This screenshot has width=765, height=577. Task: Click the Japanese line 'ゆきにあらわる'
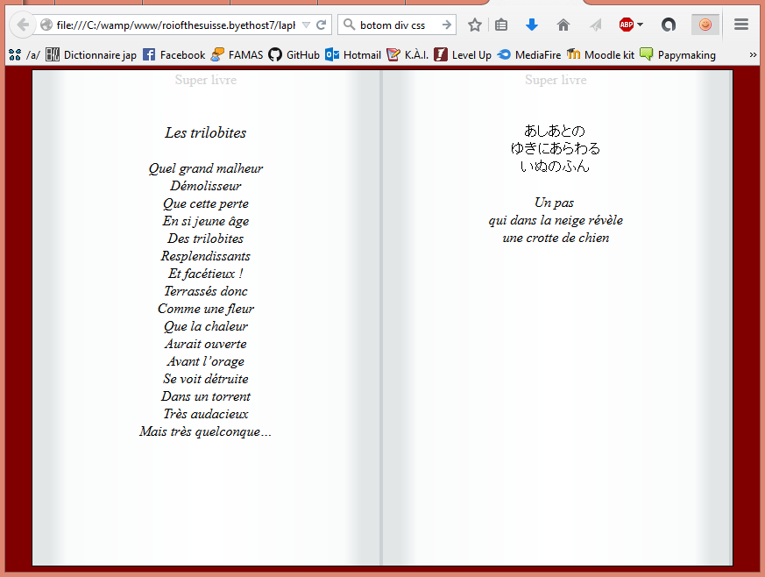point(556,148)
